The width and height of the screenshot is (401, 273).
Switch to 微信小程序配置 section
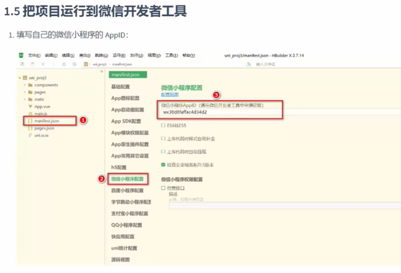pos(127,179)
